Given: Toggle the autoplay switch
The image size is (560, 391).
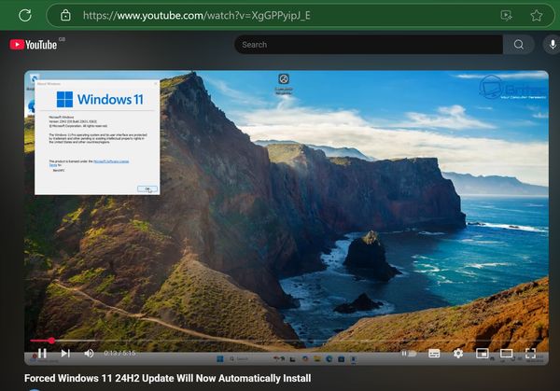Looking at the screenshot, I should tap(410, 353).
